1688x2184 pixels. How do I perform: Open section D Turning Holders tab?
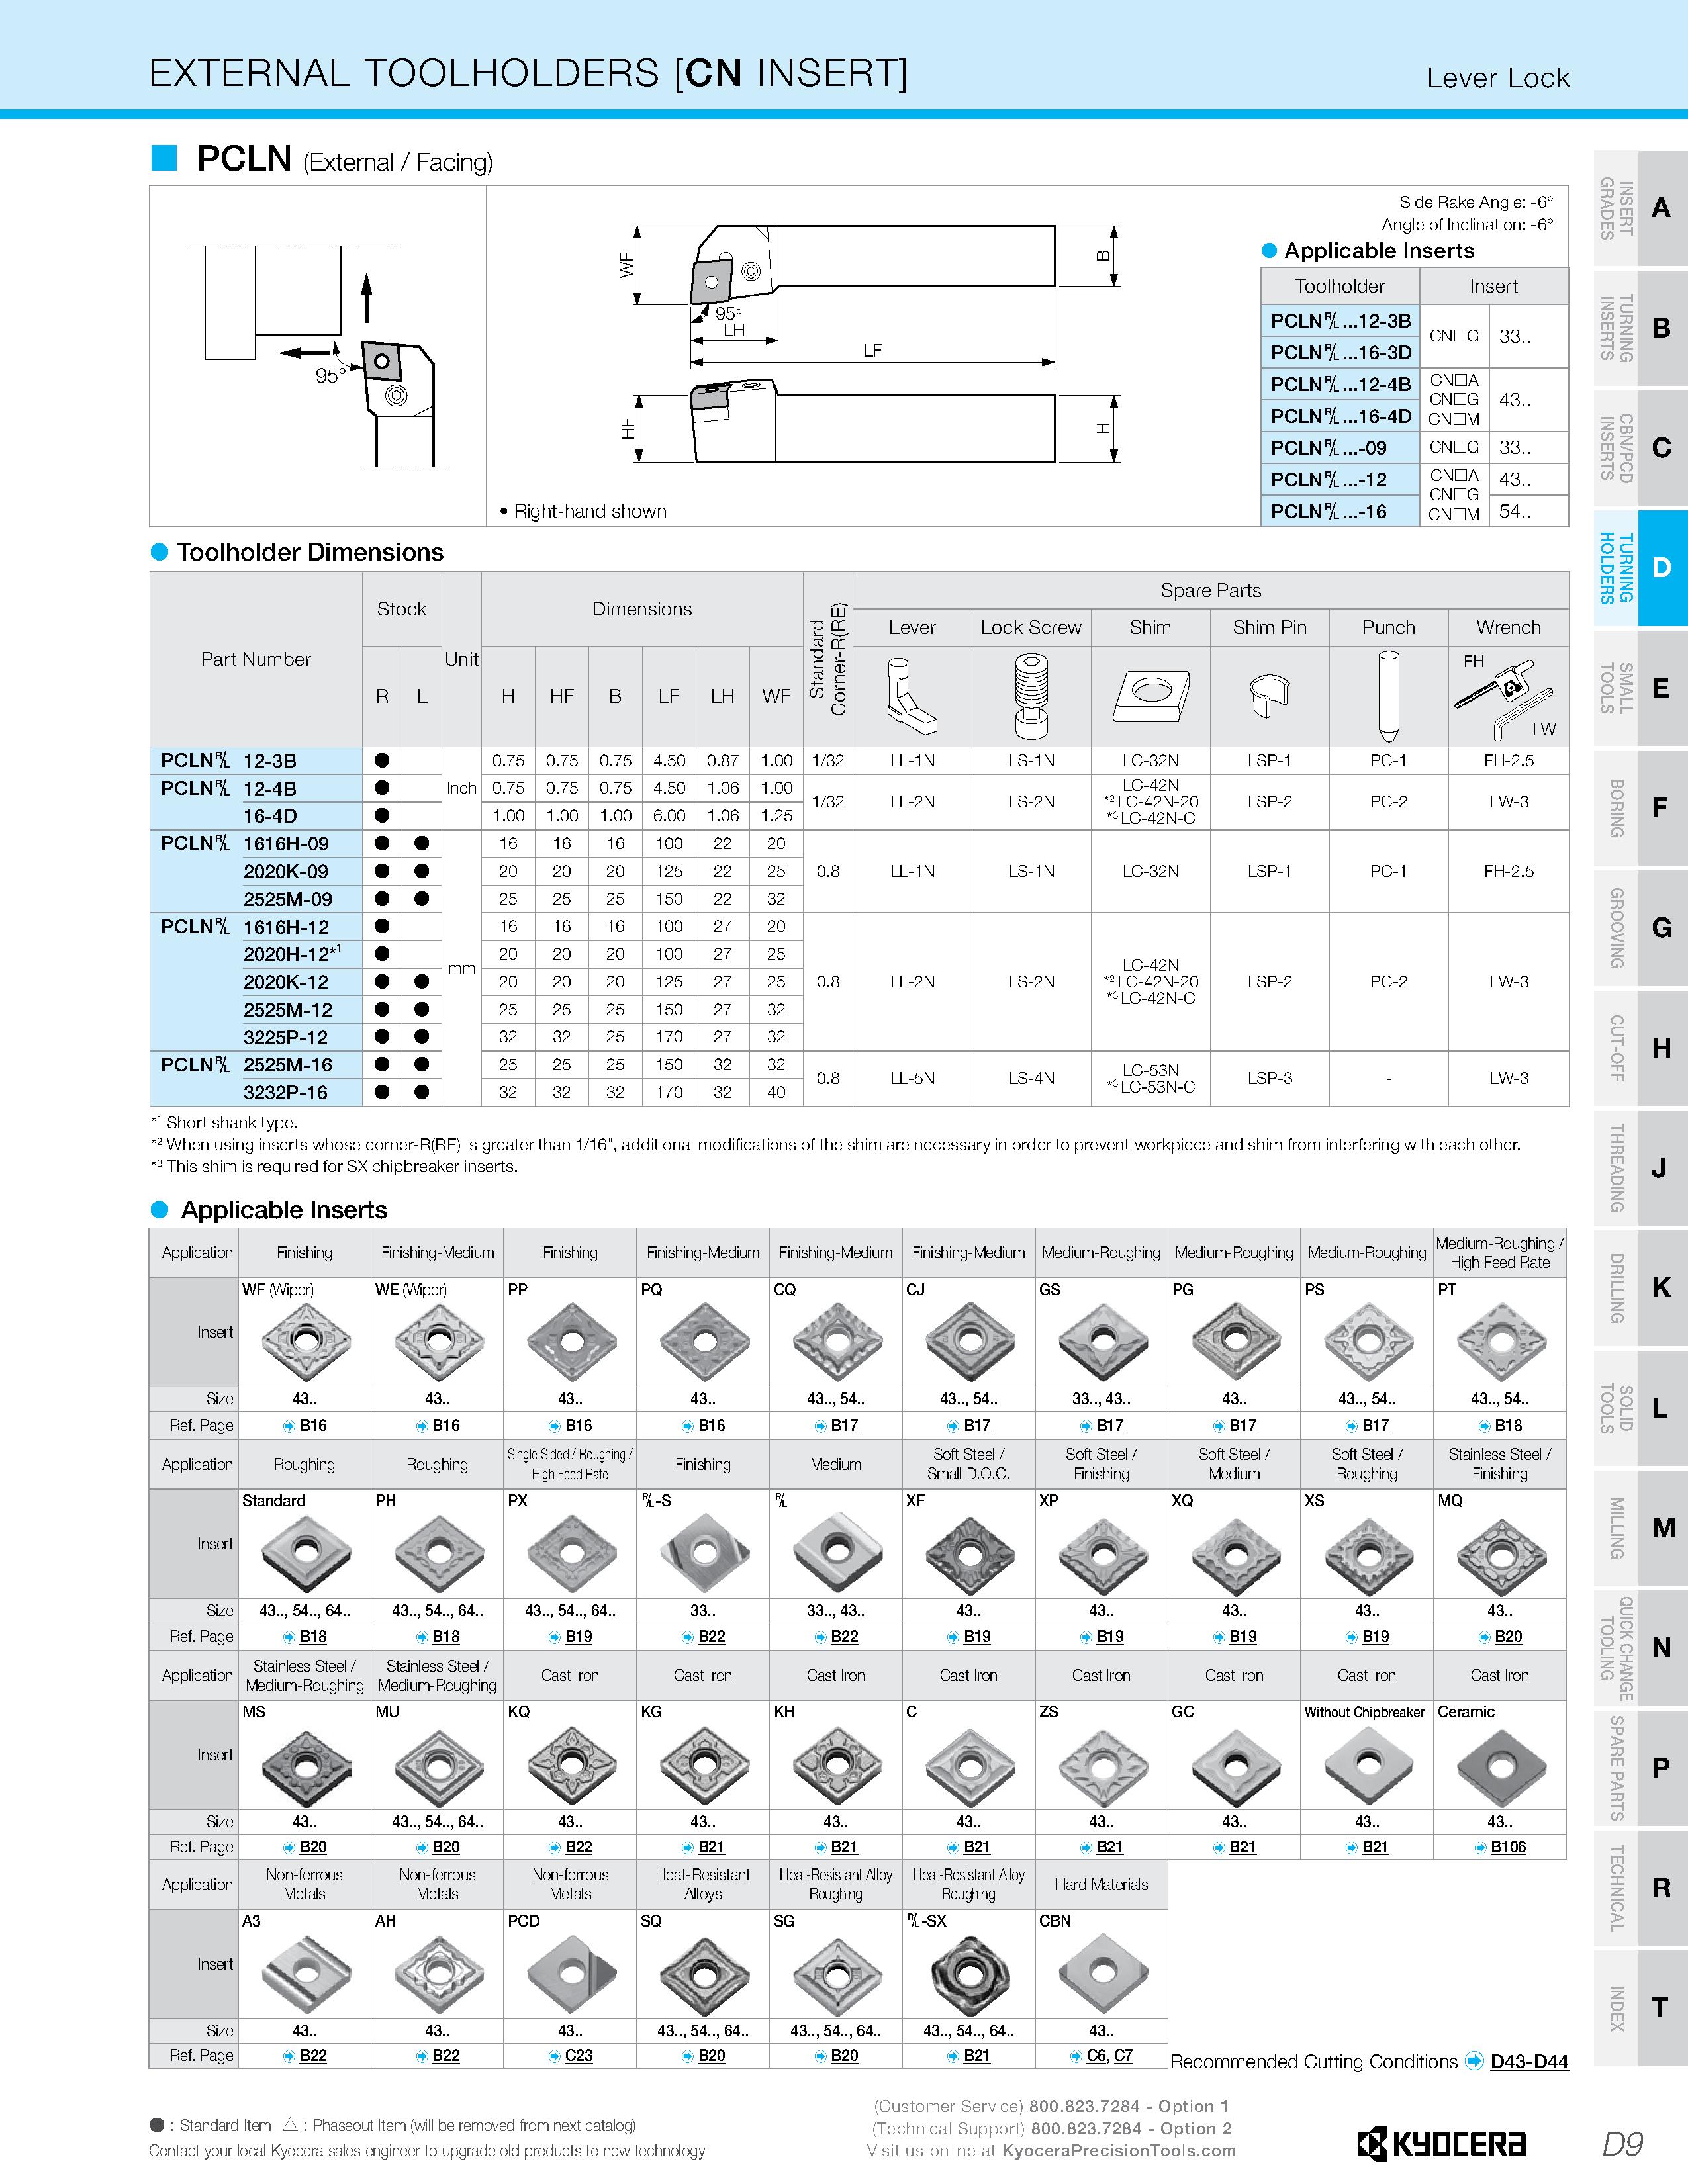point(1640,568)
